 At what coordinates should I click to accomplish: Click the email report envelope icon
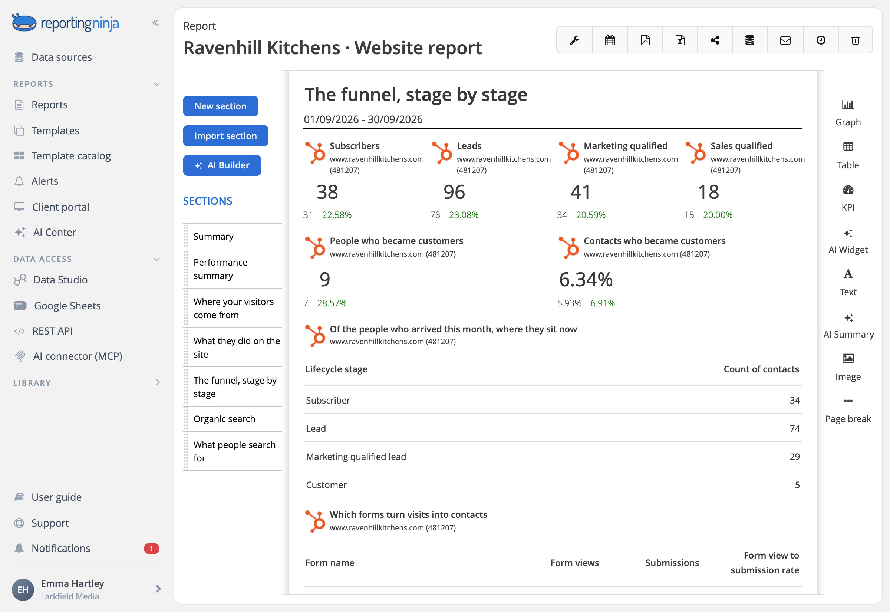tap(785, 40)
